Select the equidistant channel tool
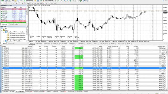Image resolution: width=168 pixels, height=94 pixels. click(x=17, y=3)
